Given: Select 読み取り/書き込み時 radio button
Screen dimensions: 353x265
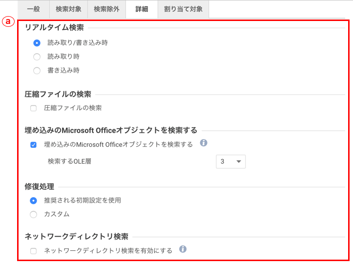Looking at the screenshot, I should 37,43.
